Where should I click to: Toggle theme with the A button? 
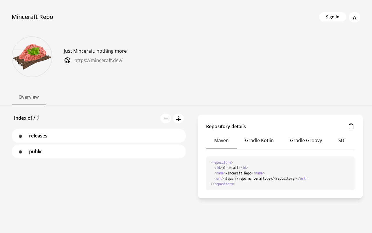point(355,17)
